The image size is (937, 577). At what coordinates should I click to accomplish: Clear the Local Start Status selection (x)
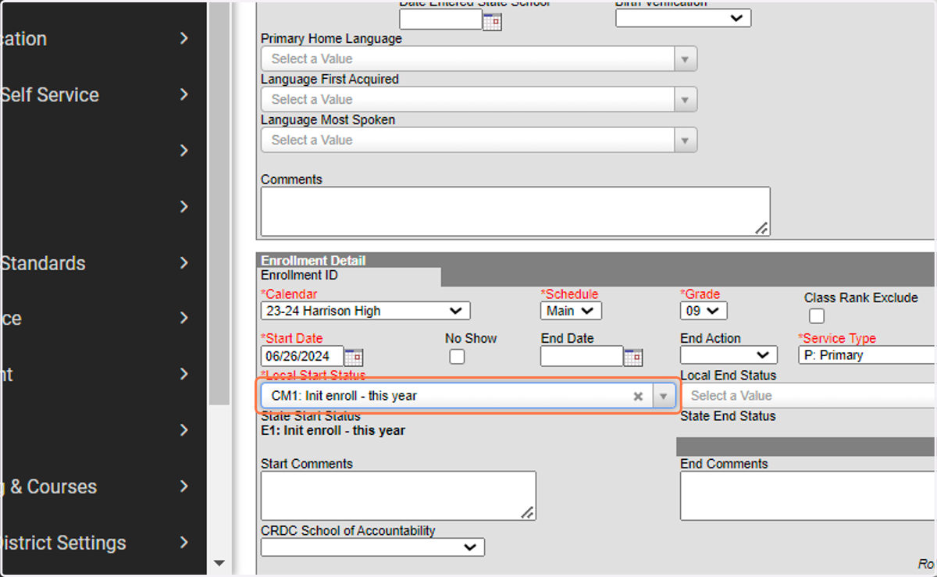coord(638,397)
